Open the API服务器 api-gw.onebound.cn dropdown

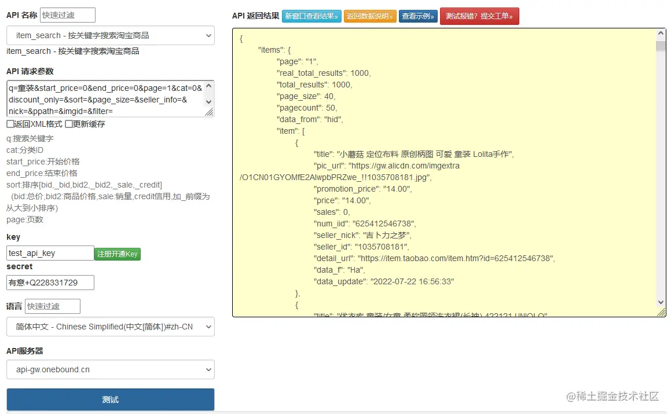pos(111,369)
